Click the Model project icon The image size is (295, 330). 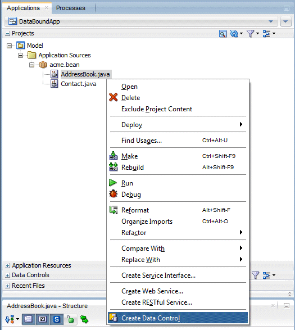click(x=20, y=45)
